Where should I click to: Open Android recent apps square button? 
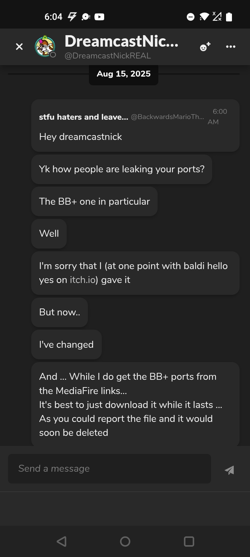click(189, 541)
